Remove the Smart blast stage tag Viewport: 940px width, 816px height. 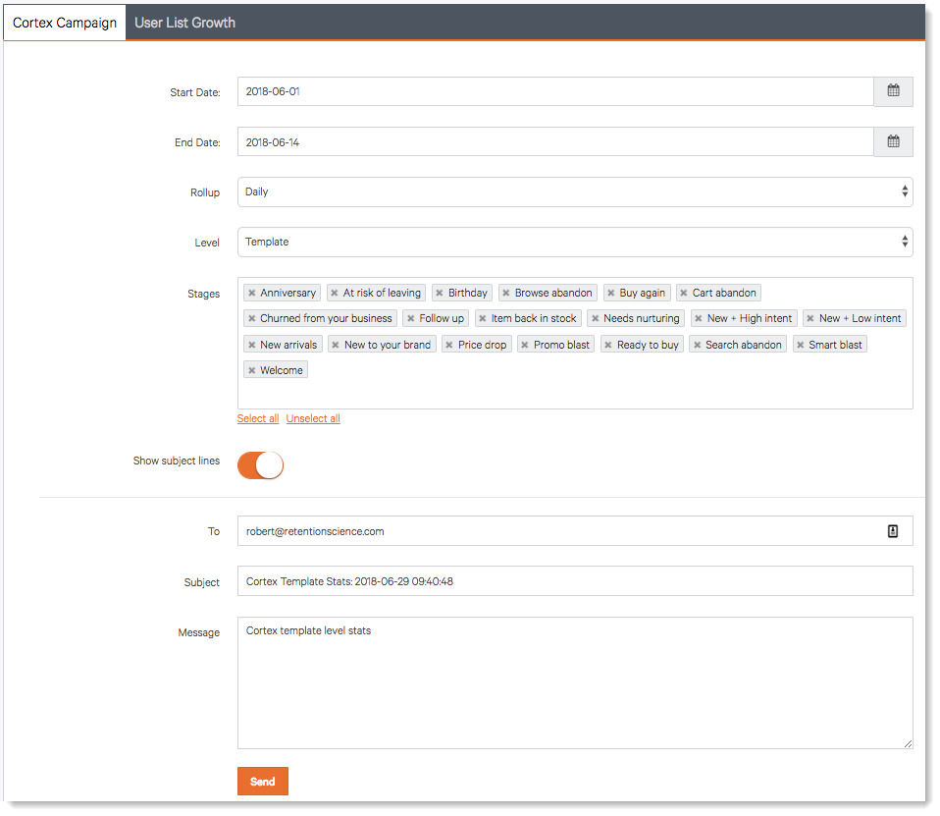(801, 345)
